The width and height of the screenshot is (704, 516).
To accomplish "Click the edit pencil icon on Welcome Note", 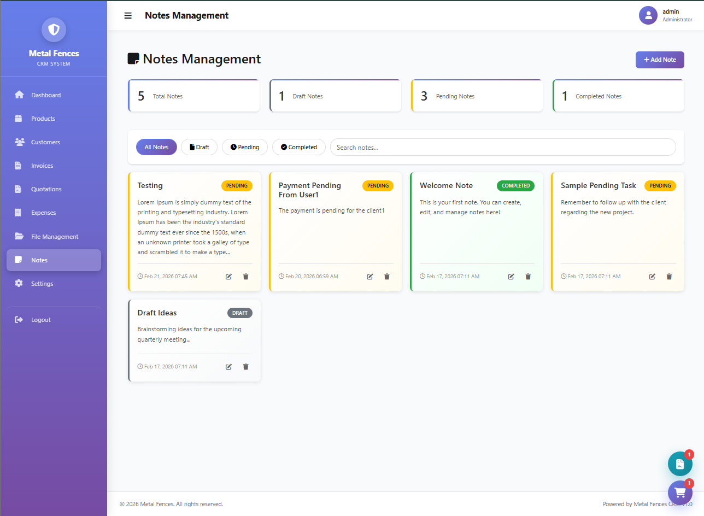I will pos(511,277).
